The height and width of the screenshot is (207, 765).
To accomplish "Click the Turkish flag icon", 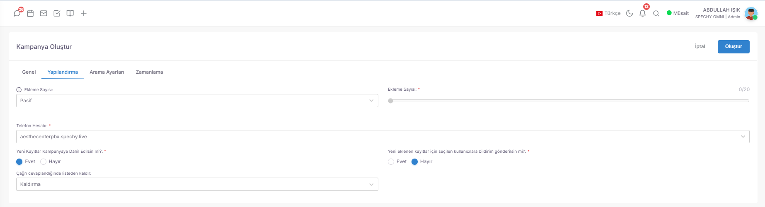I will tap(599, 13).
